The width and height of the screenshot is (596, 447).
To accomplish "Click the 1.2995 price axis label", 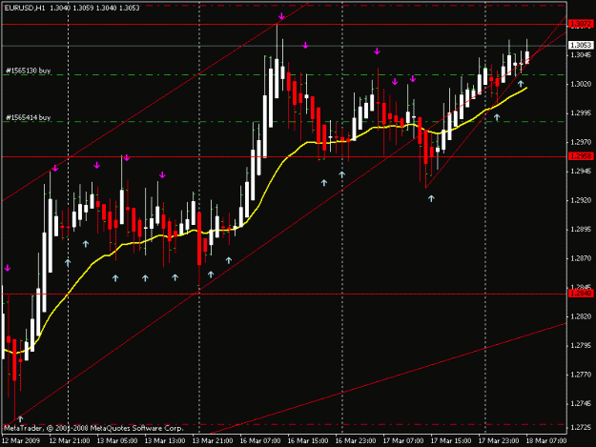I will pos(581,113).
